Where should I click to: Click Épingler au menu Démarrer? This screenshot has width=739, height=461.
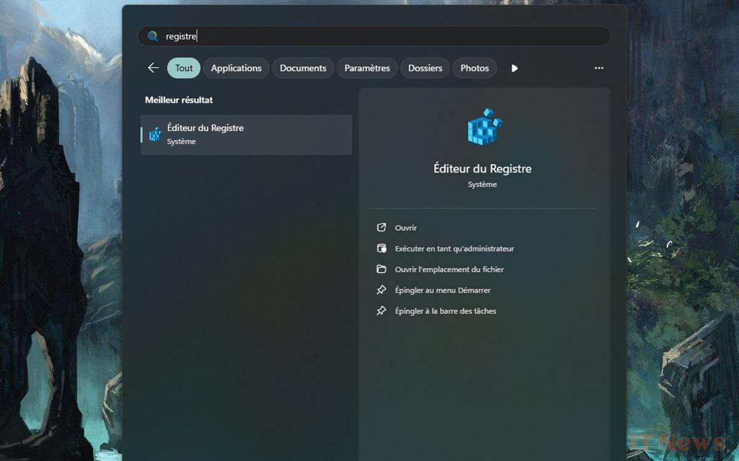tap(443, 290)
